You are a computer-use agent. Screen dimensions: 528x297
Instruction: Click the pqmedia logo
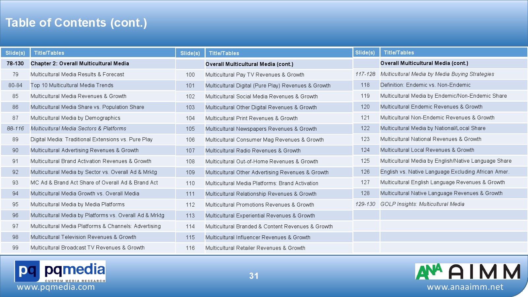(60, 271)
